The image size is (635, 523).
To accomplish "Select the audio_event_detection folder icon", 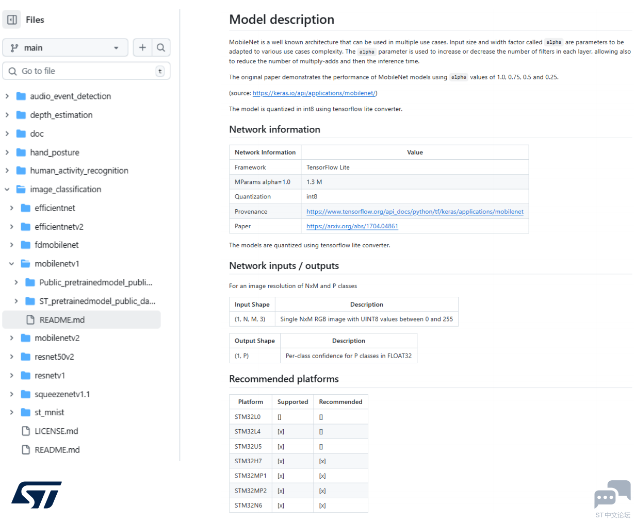I will 21,96.
